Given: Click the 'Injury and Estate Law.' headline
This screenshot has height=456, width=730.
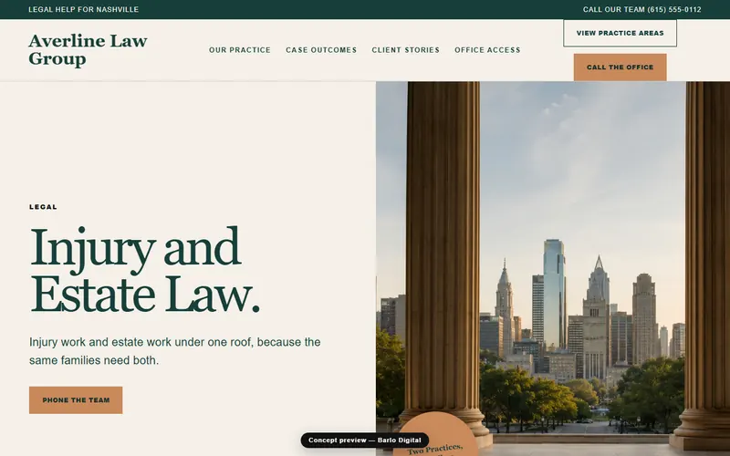Looking at the screenshot, I should 145,270.
